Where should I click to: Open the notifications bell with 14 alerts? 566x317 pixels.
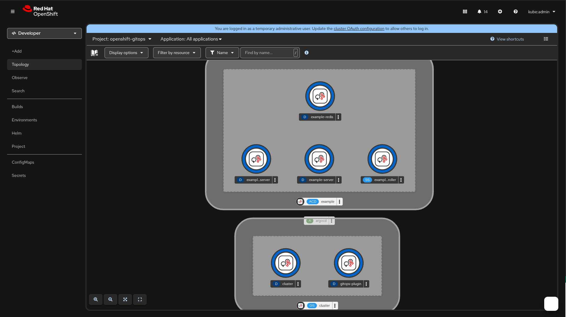(x=482, y=12)
